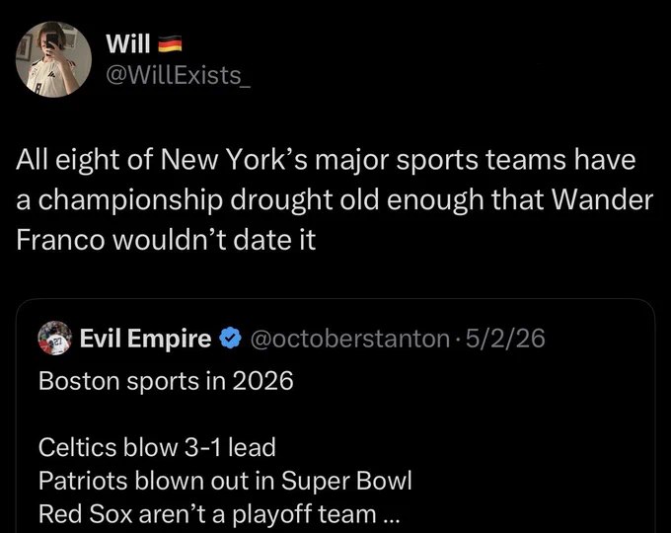Viewport: 671px width, 533px height.
Task: Open the @octoberstanton handle
Action: [349, 339]
